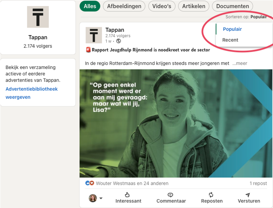Choose Populair in the sort menu

point(232,29)
